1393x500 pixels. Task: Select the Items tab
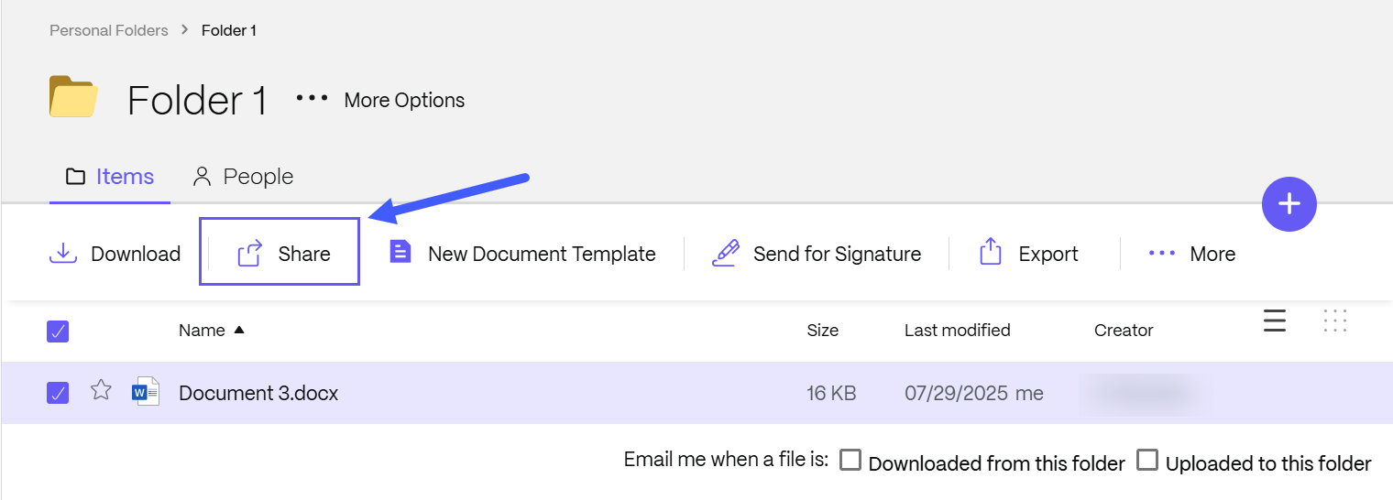coord(110,177)
